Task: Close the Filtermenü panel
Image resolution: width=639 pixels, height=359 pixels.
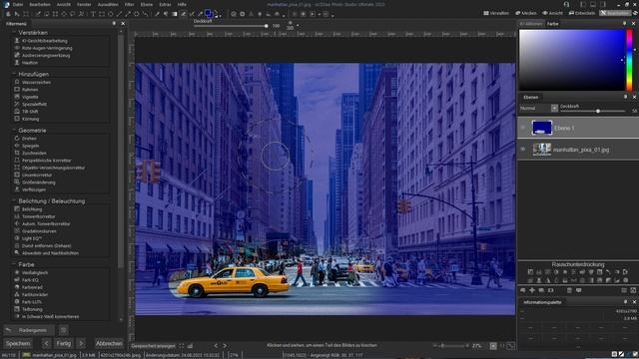Action: (x=123, y=24)
